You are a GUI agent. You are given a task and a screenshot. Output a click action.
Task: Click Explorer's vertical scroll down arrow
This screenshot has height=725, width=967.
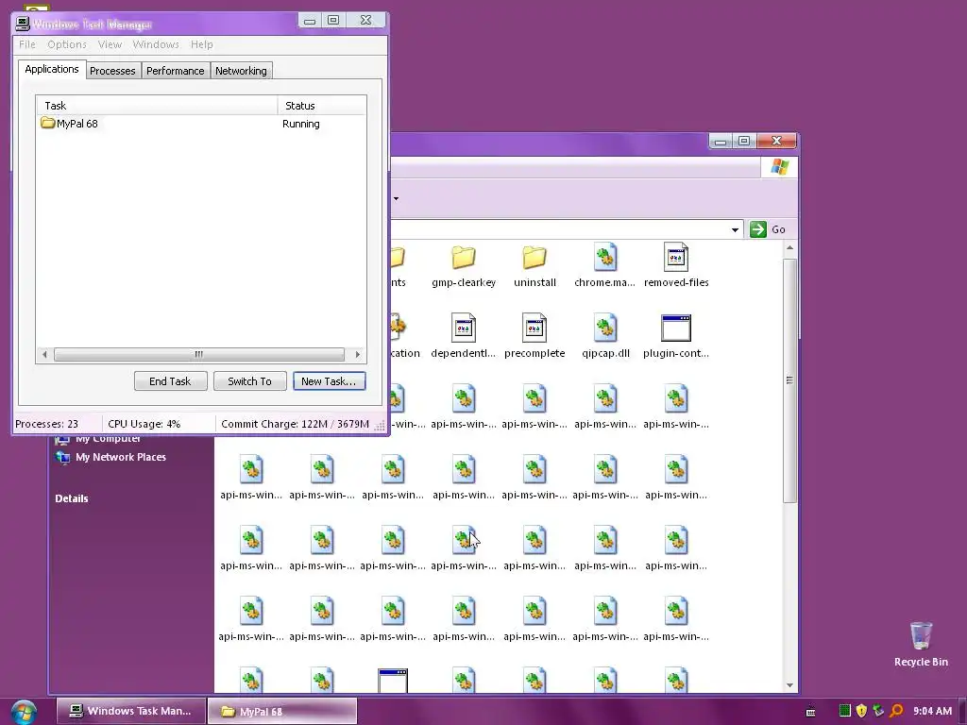tap(789, 685)
